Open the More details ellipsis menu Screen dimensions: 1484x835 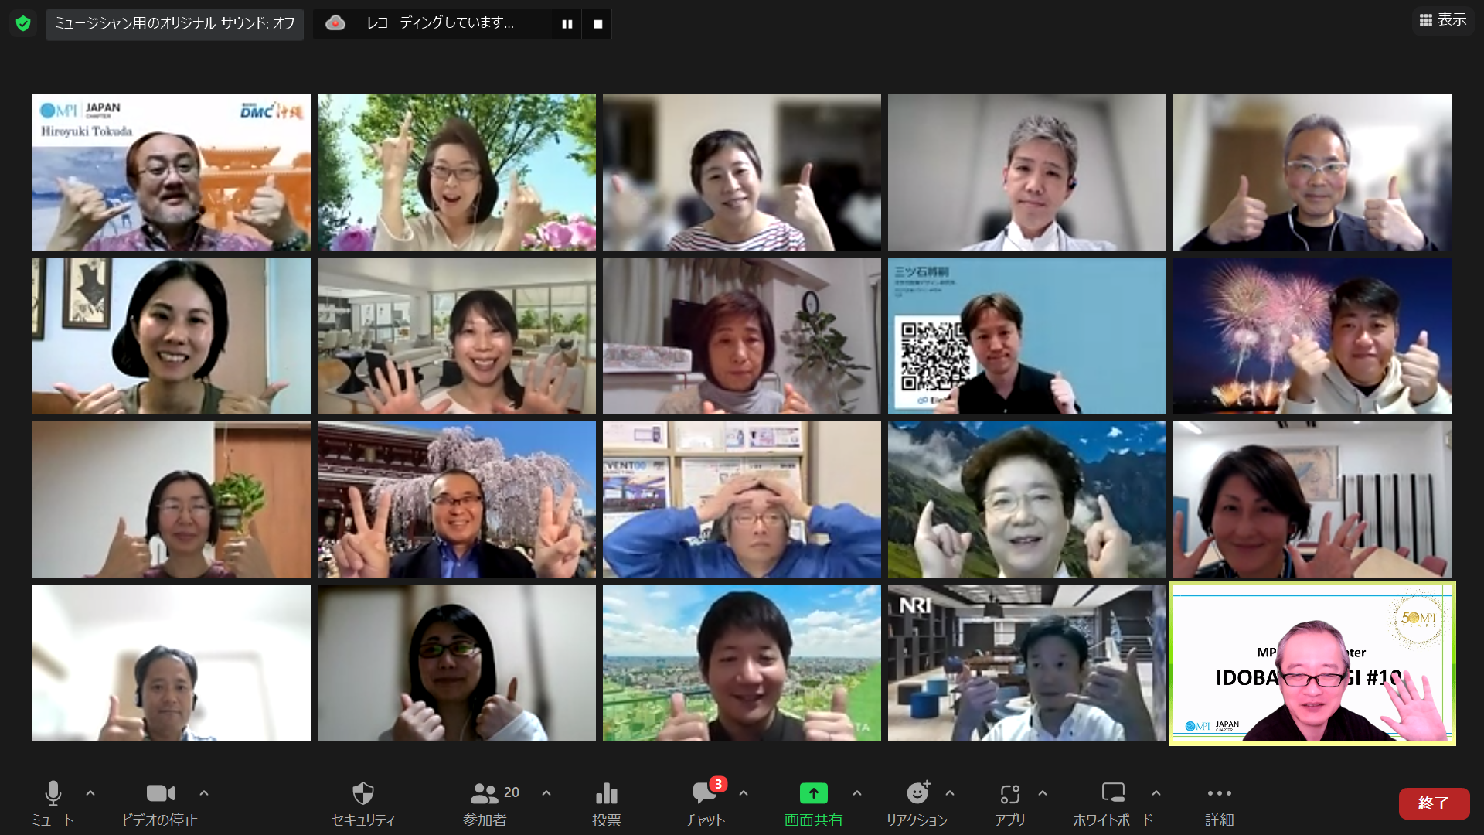[x=1219, y=794]
